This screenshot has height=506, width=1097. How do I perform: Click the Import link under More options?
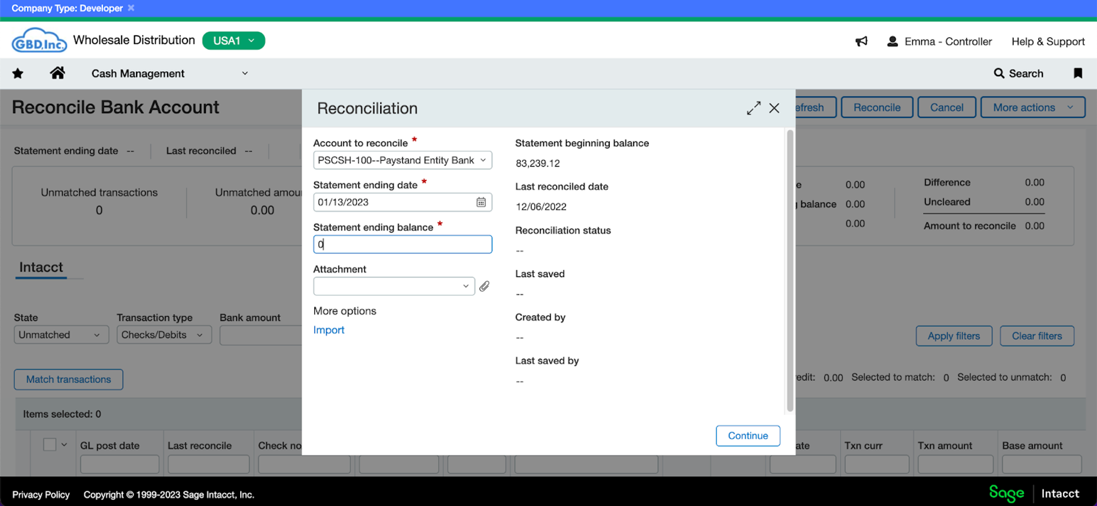tap(329, 329)
